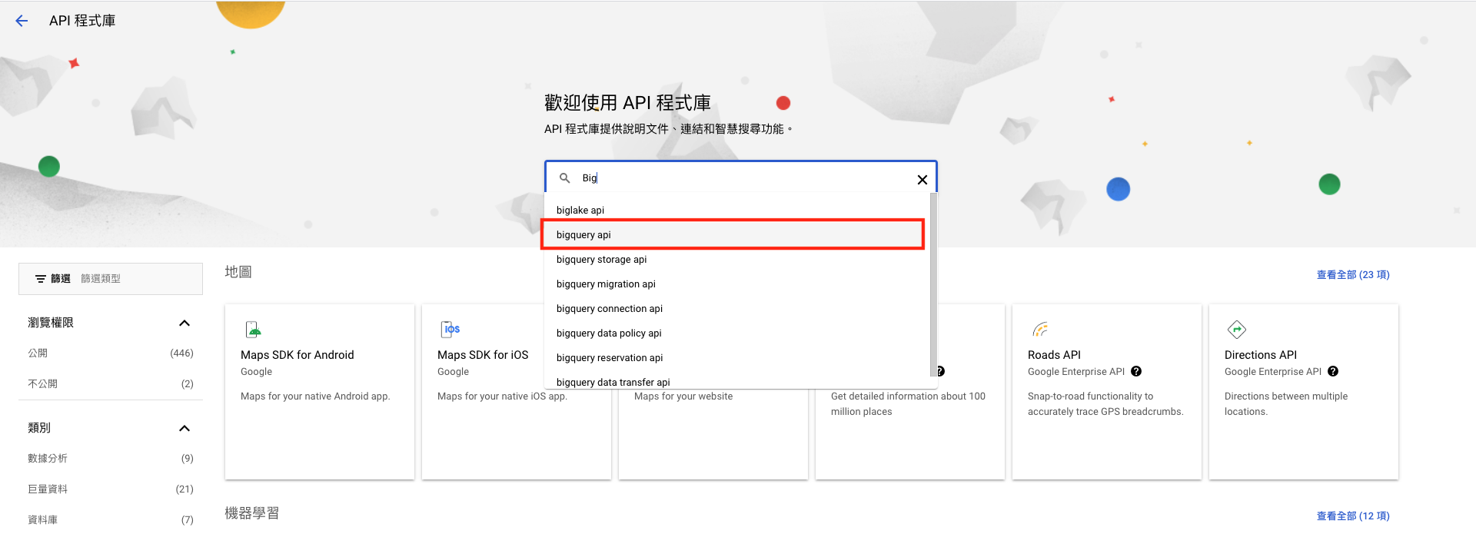Click the 地圖 section heading

point(238,272)
